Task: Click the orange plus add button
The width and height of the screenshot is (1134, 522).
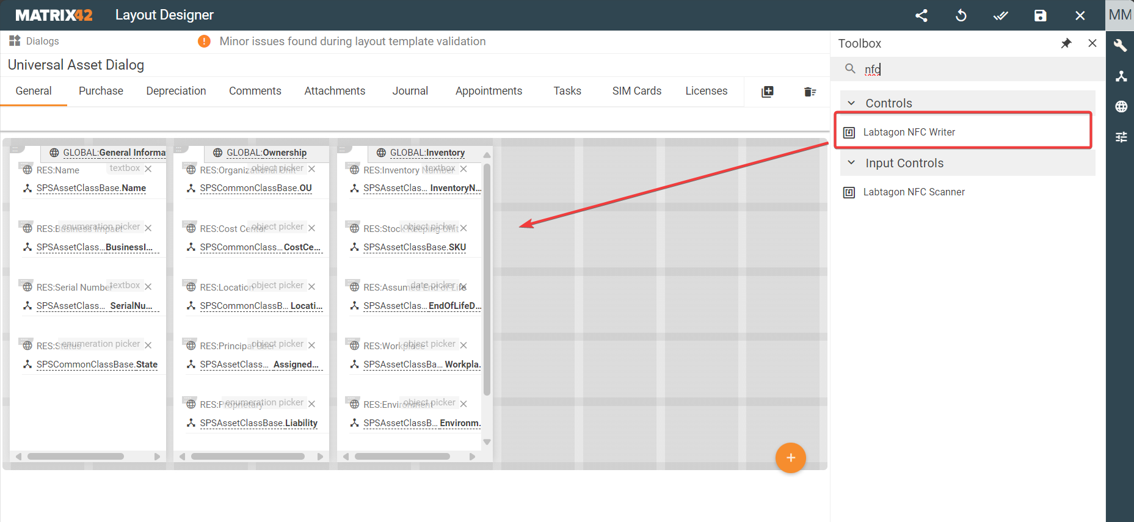Action: (x=790, y=458)
